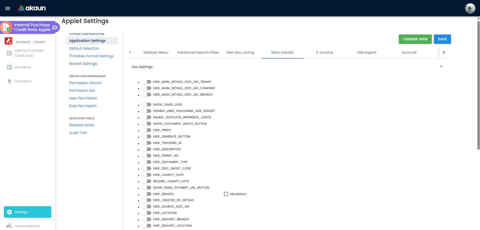Click the Doc Settings section header
The image size is (480, 230).
[x=287, y=67]
